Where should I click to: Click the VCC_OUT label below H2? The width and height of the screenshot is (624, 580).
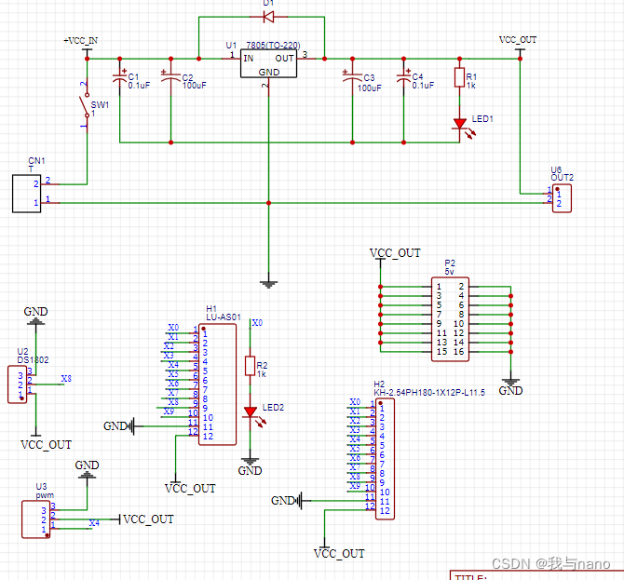(339, 554)
